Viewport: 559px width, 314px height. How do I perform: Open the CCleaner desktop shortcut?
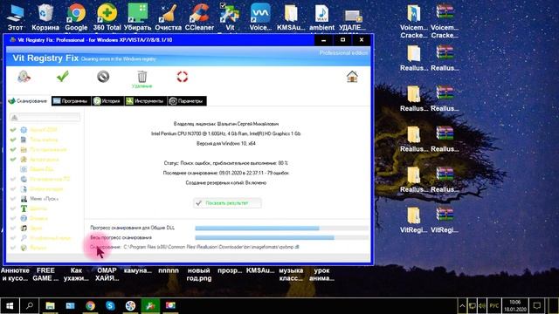coord(199,17)
